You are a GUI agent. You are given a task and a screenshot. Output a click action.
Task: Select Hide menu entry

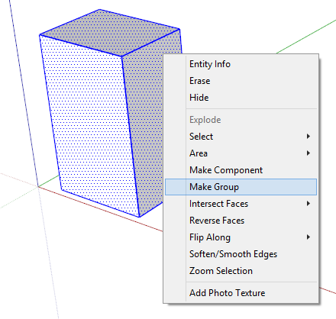tap(241, 98)
